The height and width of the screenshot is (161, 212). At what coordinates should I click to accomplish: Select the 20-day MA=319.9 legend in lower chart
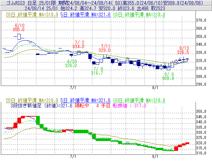coord(32,100)
